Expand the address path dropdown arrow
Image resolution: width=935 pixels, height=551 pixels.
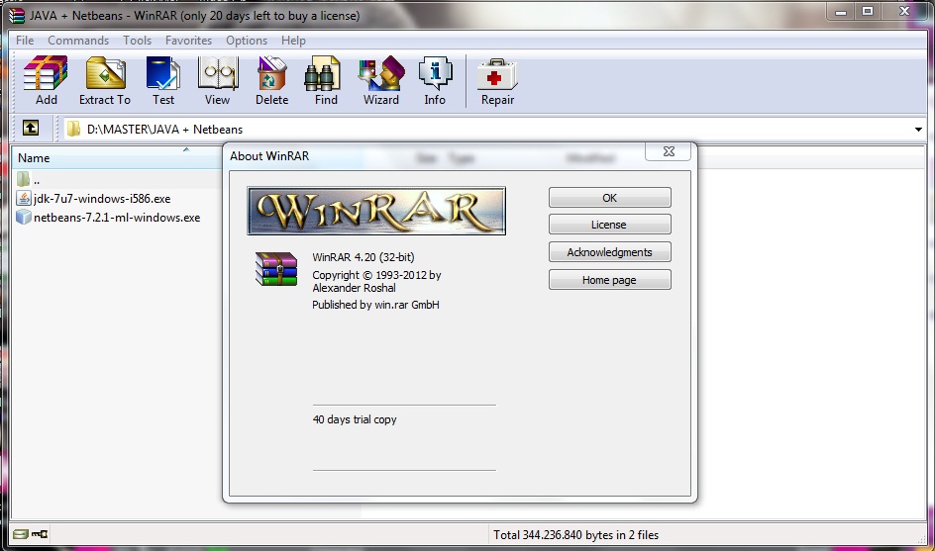tap(918, 130)
